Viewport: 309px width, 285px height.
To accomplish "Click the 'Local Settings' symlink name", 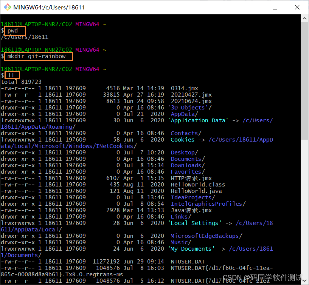I will (x=195, y=223).
